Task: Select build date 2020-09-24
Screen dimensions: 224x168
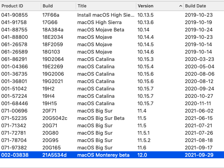Action: (x=200, y=89)
